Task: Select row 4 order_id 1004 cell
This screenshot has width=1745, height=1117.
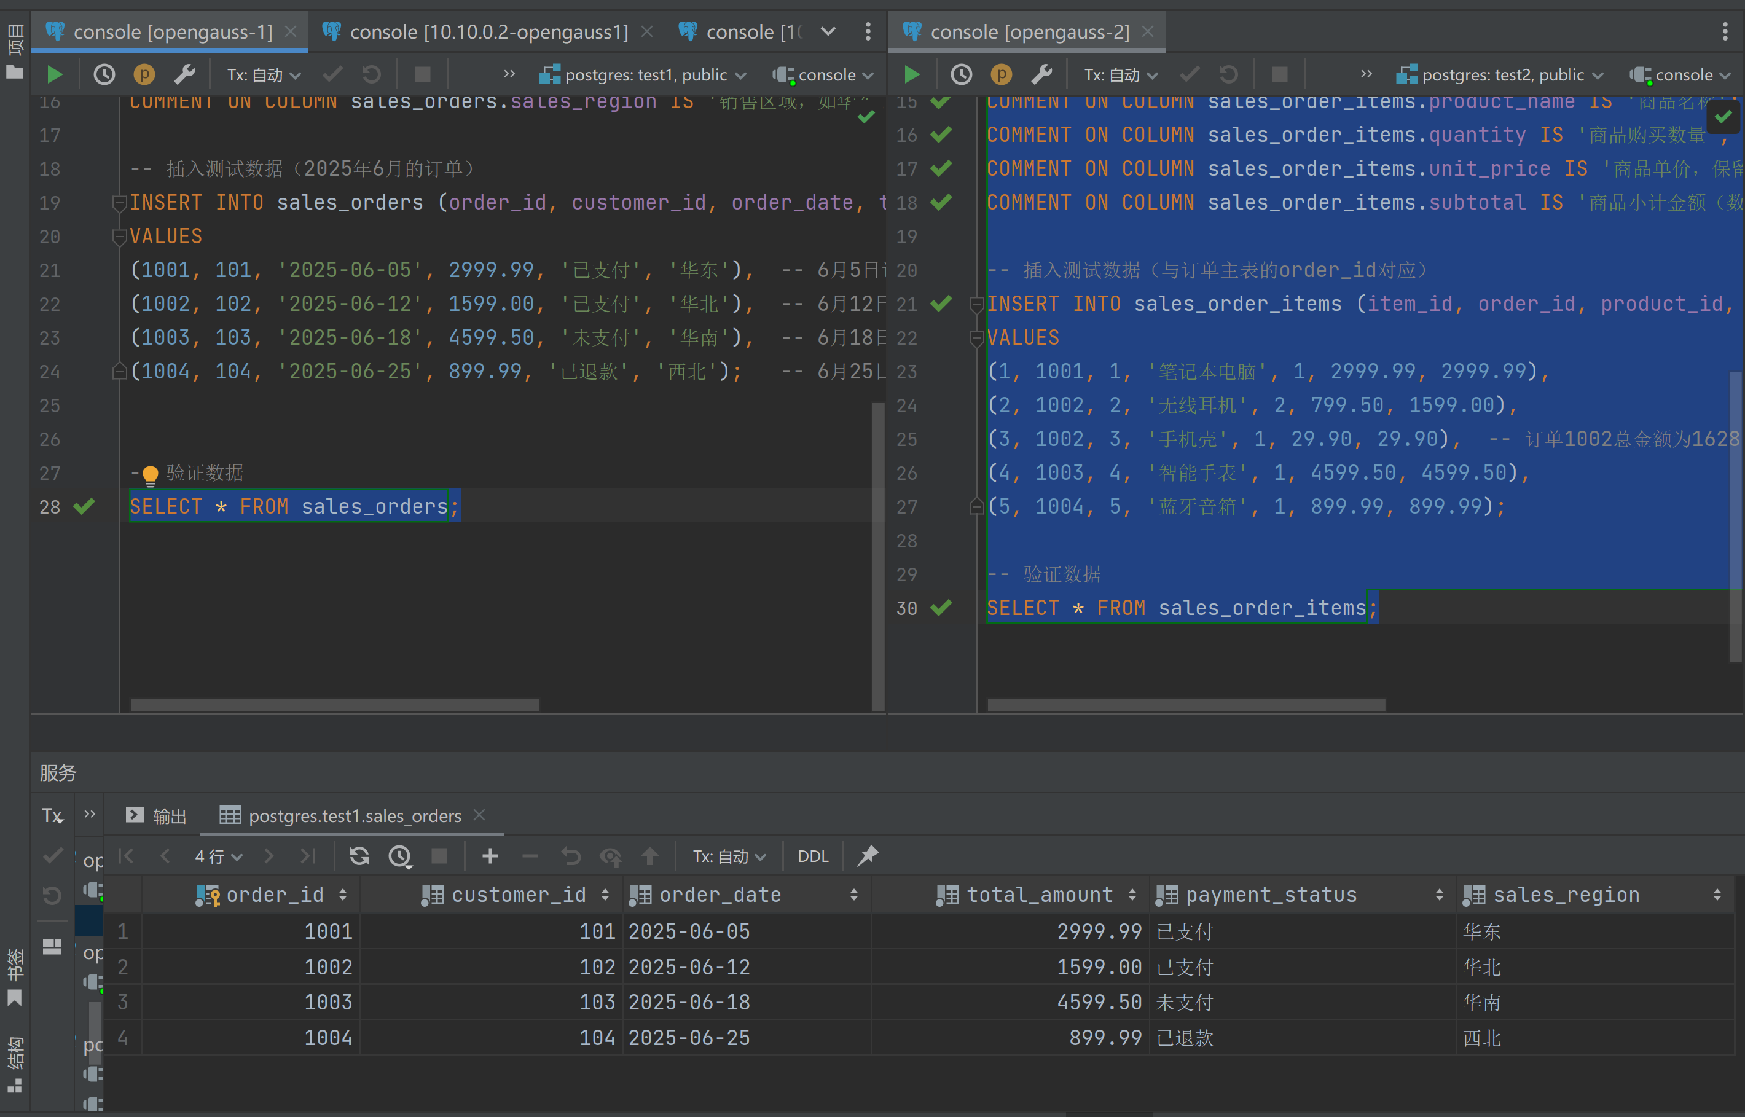Action: click(251, 1038)
